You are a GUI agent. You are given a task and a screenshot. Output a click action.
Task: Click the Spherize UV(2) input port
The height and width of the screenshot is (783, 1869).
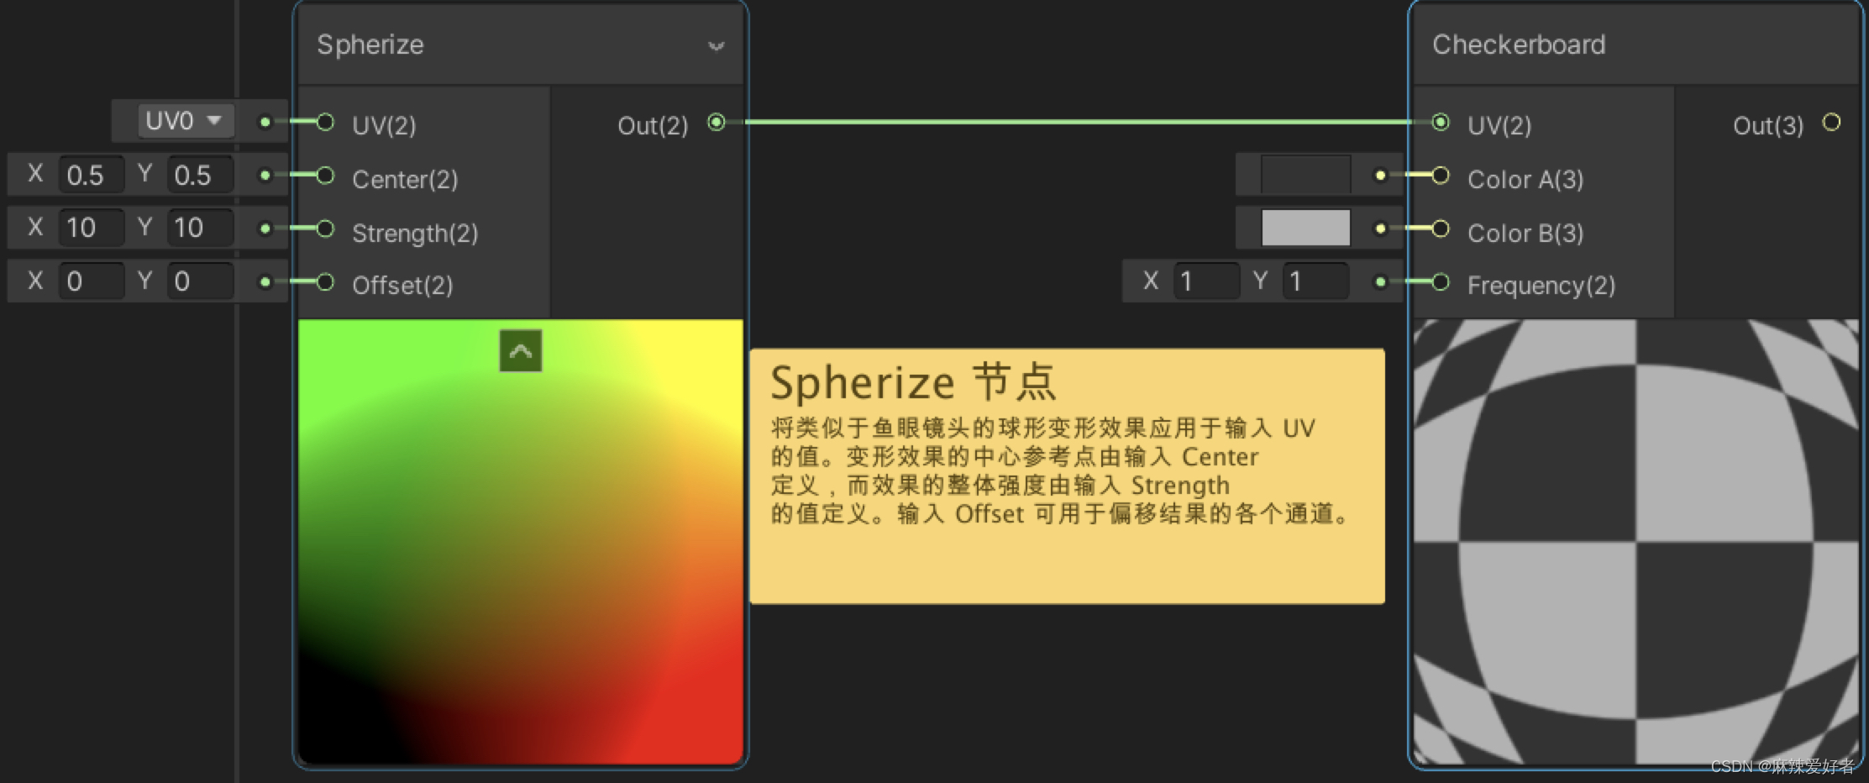coord(325,123)
